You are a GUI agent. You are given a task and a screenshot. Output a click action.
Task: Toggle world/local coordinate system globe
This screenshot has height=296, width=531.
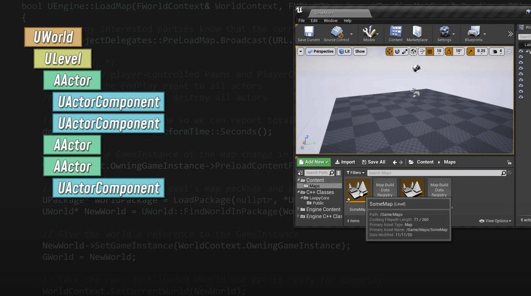tap(413, 51)
